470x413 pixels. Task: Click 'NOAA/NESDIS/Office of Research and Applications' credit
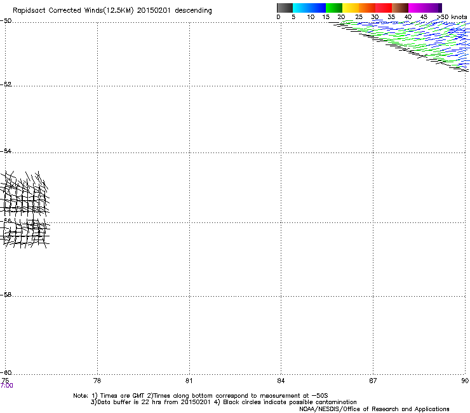374,409
